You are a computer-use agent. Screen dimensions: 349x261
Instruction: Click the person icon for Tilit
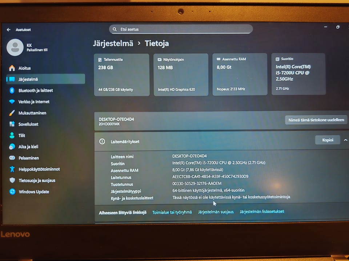point(12,135)
